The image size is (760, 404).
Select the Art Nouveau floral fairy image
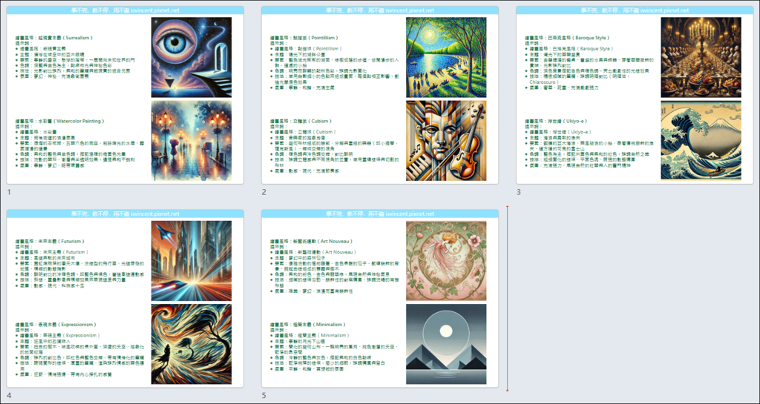[x=446, y=261]
